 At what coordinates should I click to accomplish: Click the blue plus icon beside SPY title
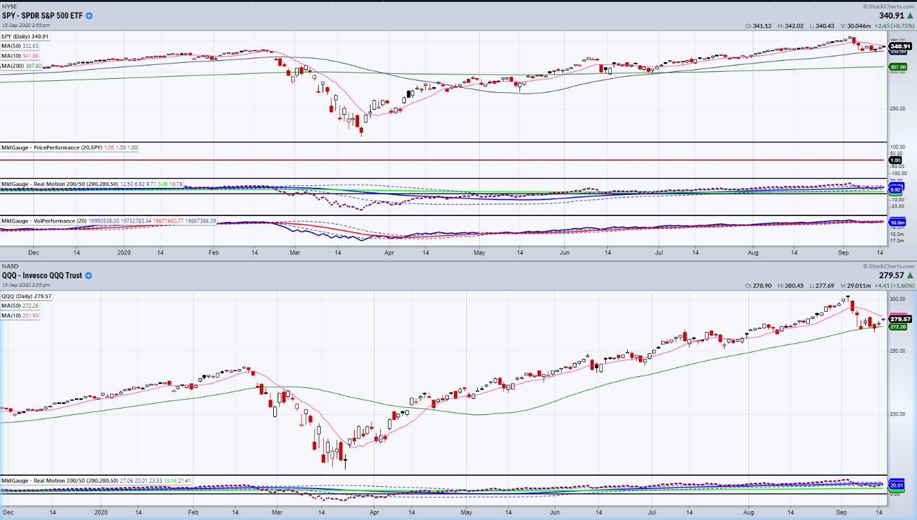(89, 15)
